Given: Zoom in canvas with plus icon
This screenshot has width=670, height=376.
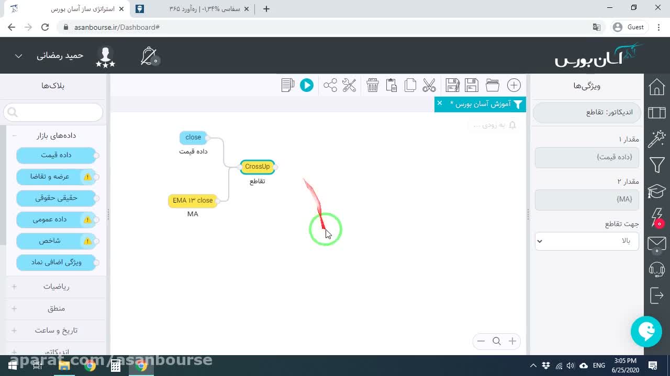Looking at the screenshot, I should 512,341.
